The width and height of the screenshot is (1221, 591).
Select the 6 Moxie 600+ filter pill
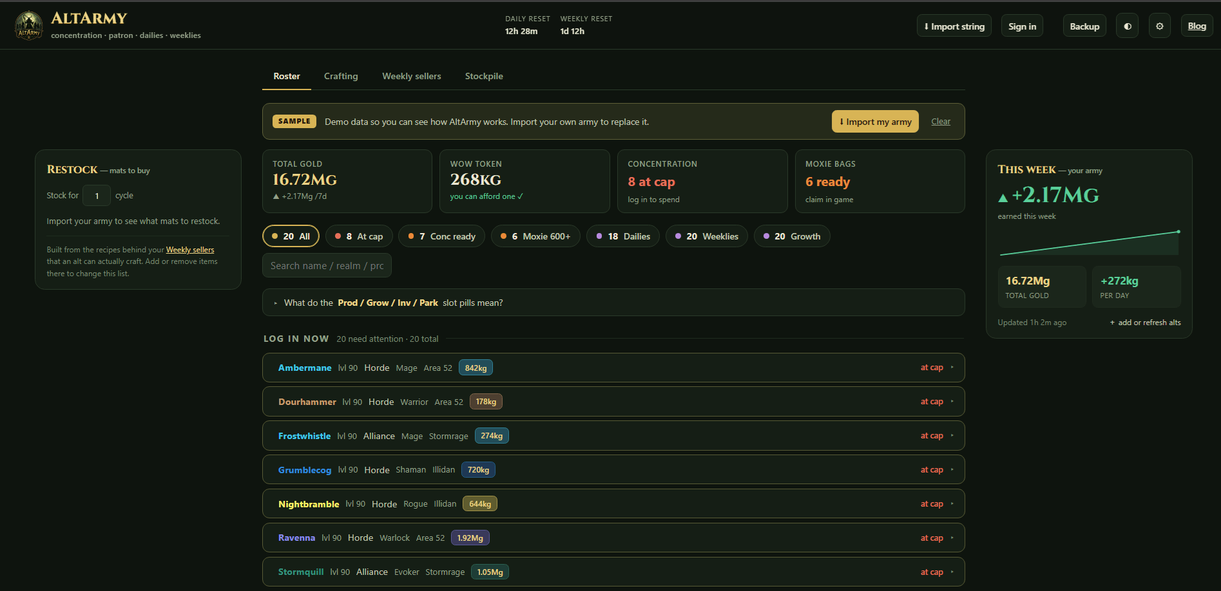coord(535,236)
